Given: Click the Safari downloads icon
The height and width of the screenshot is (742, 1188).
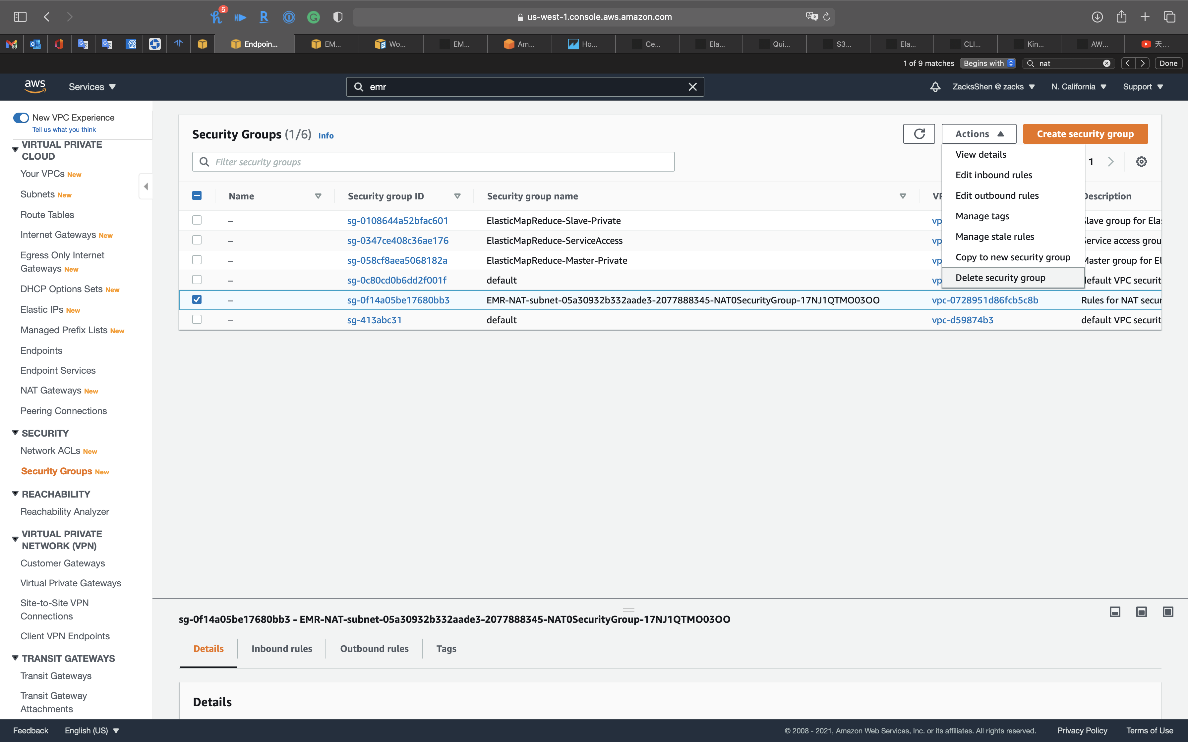Looking at the screenshot, I should tap(1097, 17).
